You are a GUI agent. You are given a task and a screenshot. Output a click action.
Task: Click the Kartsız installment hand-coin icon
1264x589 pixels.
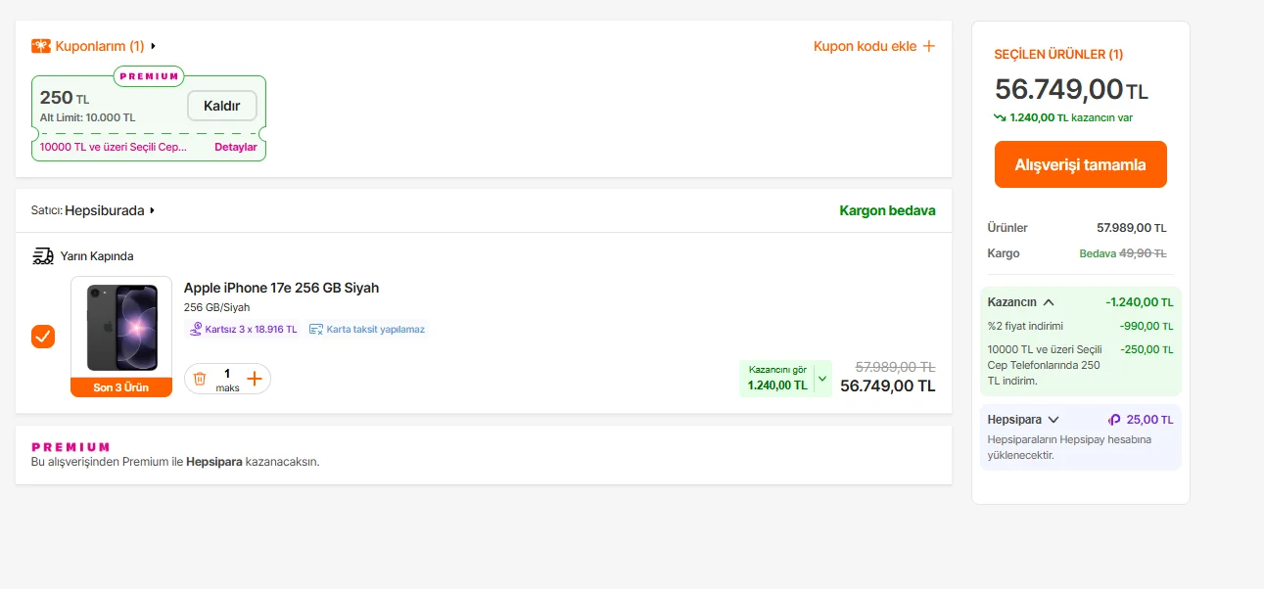click(196, 329)
